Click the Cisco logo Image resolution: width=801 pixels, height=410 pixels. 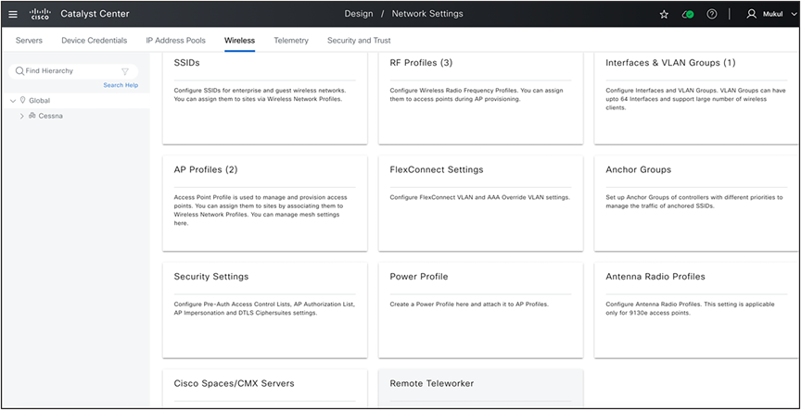pos(39,14)
